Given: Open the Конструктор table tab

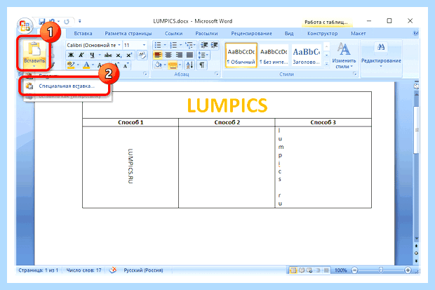Looking at the screenshot, I should pyautogui.click(x=322, y=33).
